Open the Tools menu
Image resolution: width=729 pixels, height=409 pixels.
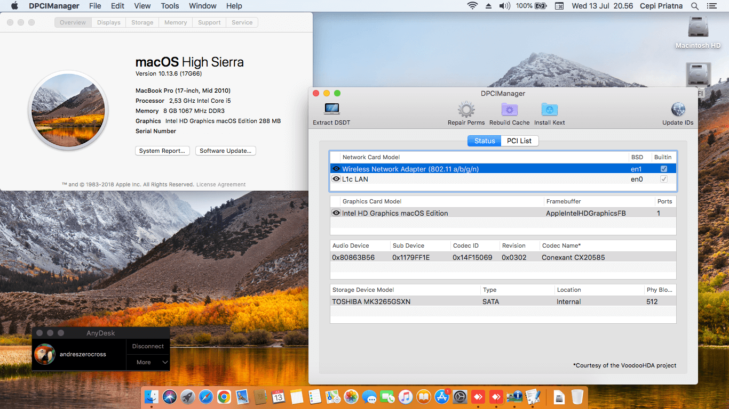[170, 6]
